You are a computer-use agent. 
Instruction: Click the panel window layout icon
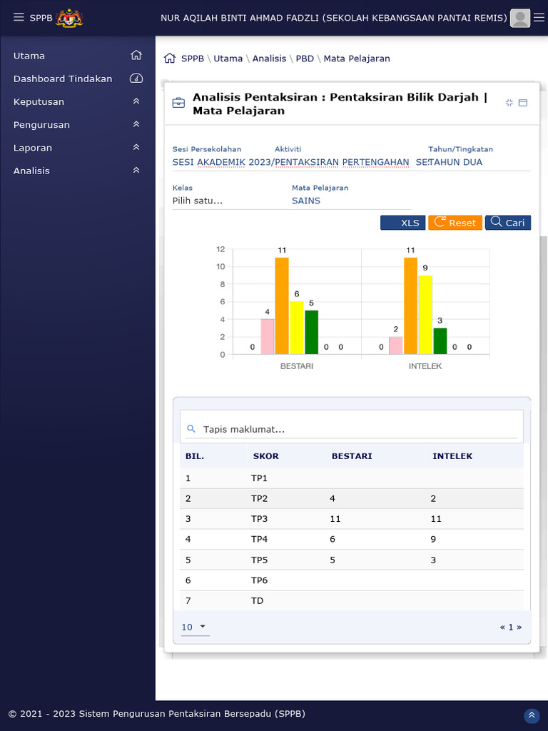[x=522, y=103]
